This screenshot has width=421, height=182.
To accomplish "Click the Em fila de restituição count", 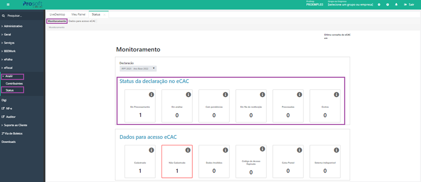I will pyautogui.click(x=251, y=115).
